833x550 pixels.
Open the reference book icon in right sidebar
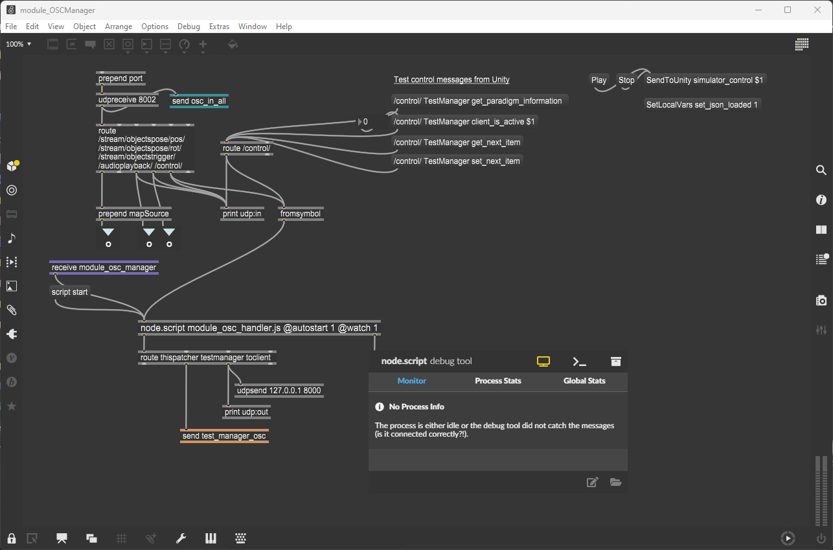[821, 229]
